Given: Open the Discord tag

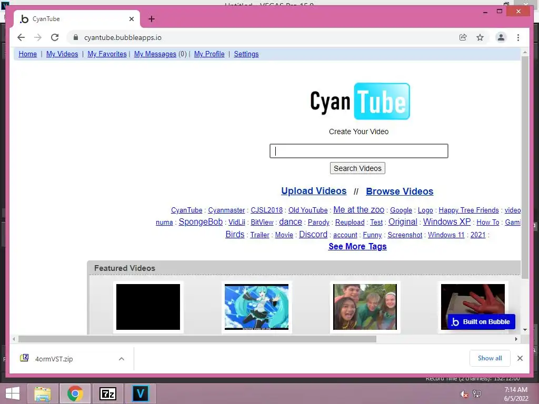Looking at the screenshot, I should point(313,234).
